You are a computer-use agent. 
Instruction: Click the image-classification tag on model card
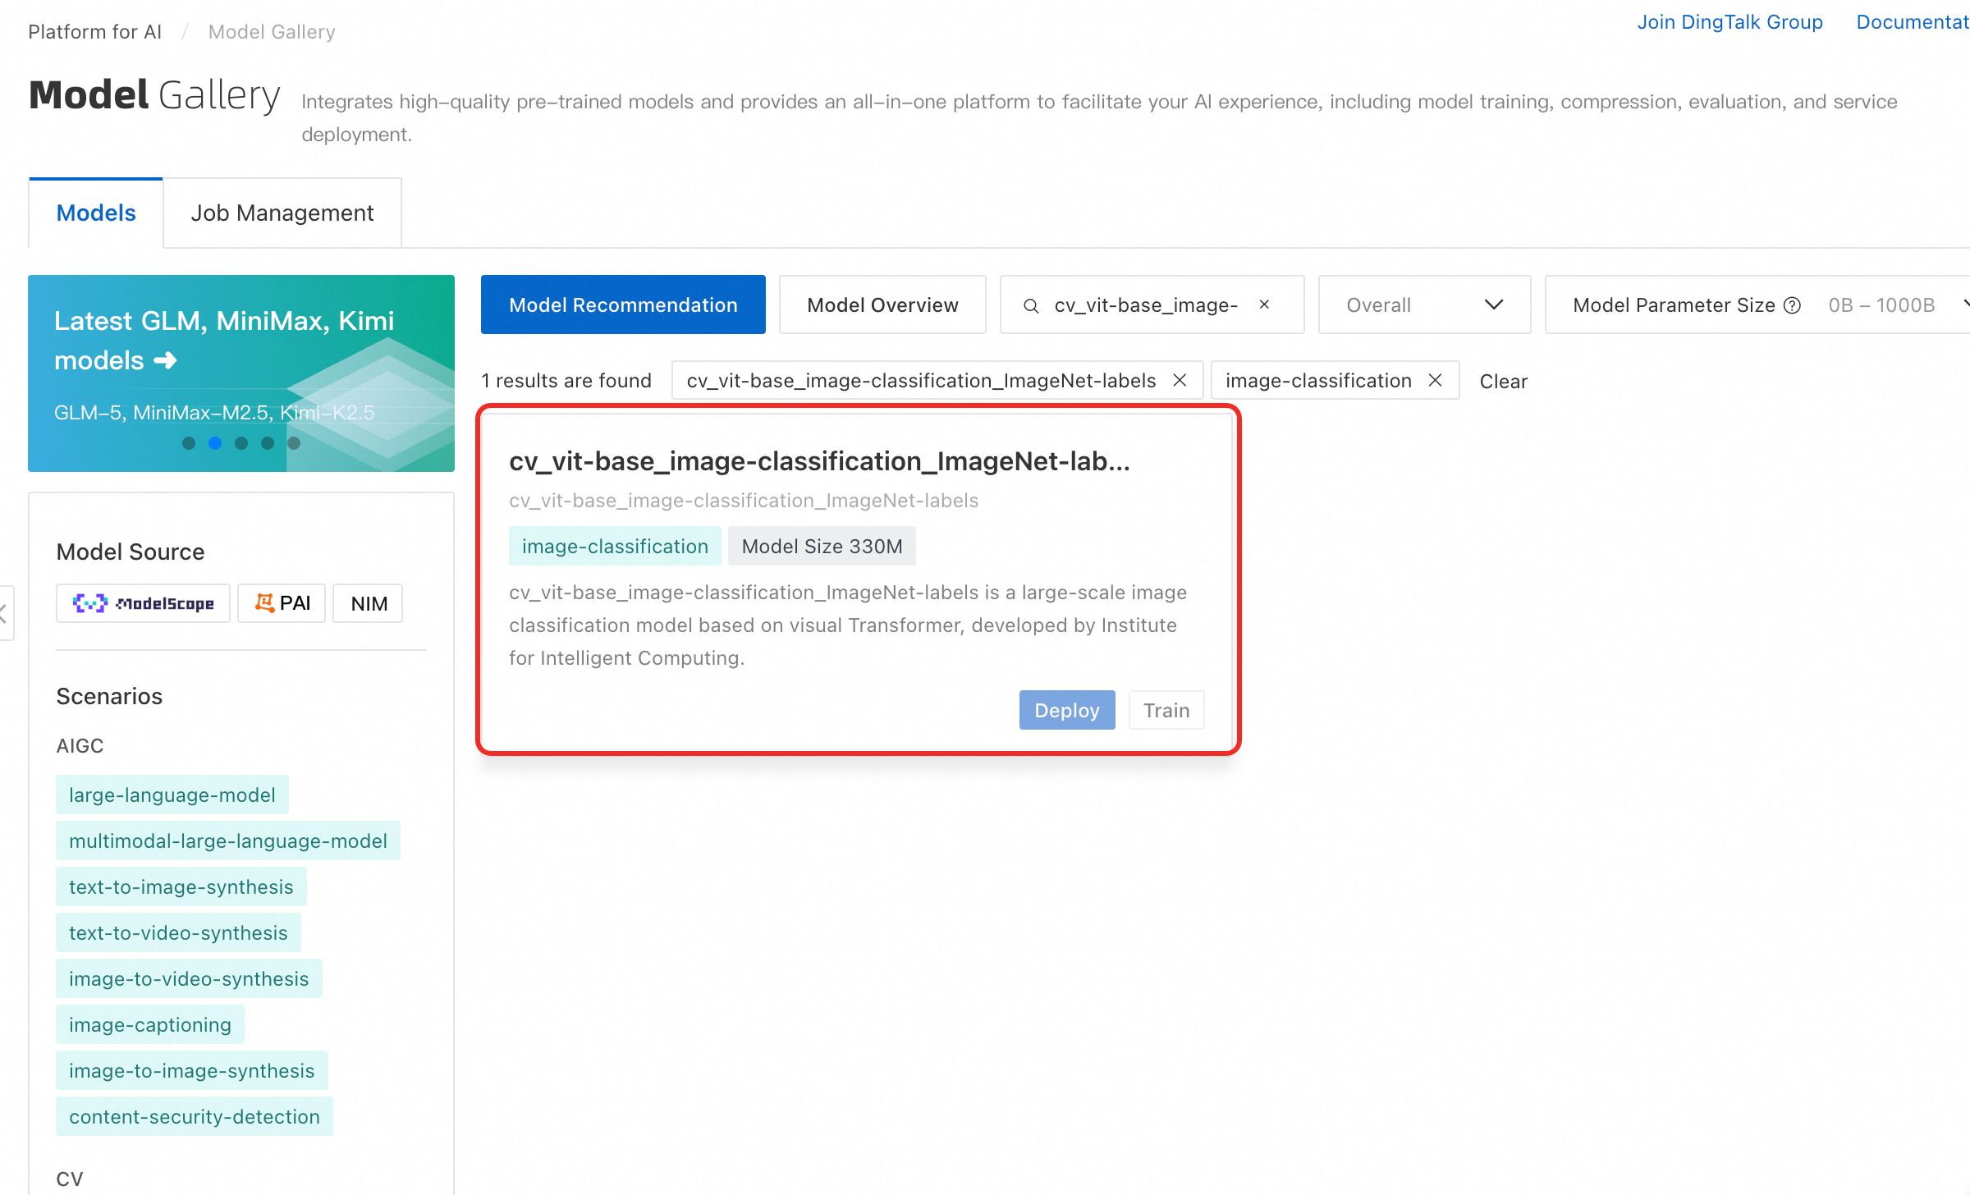pyautogui.click(x=615, y=546)
